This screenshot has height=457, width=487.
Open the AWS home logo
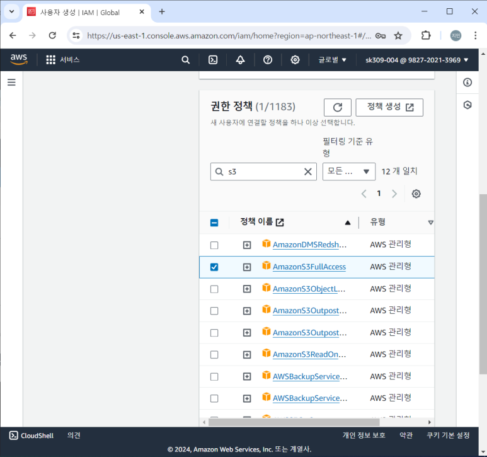click(x=19, y=59)
